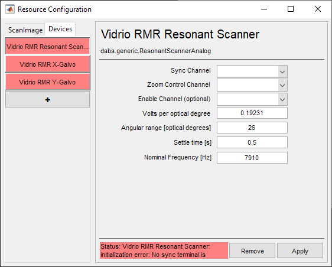
Task: Edit the Volts per optical degree field
Action: (252, 113)
